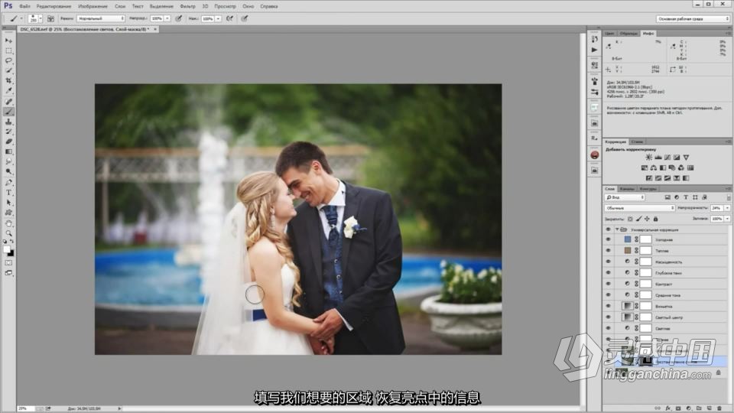Screen dimensions: 734x413
Task: Collapse the Универсальная коррекция layer group
Action: tap(617, 229)
